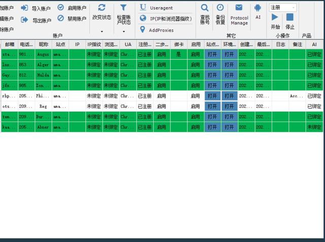Open site (打开) for the Mulda row

tap(212, 75)
